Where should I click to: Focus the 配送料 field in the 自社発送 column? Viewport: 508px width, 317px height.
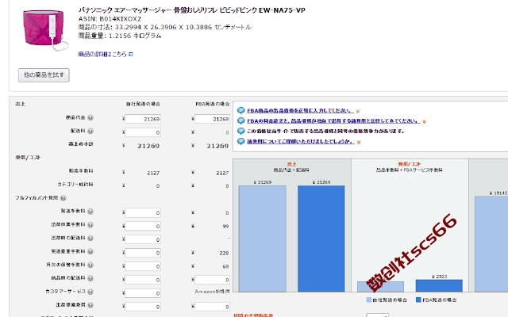click(143, 132)
